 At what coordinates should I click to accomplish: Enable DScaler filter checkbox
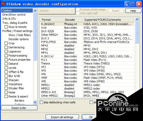(6, 88)
